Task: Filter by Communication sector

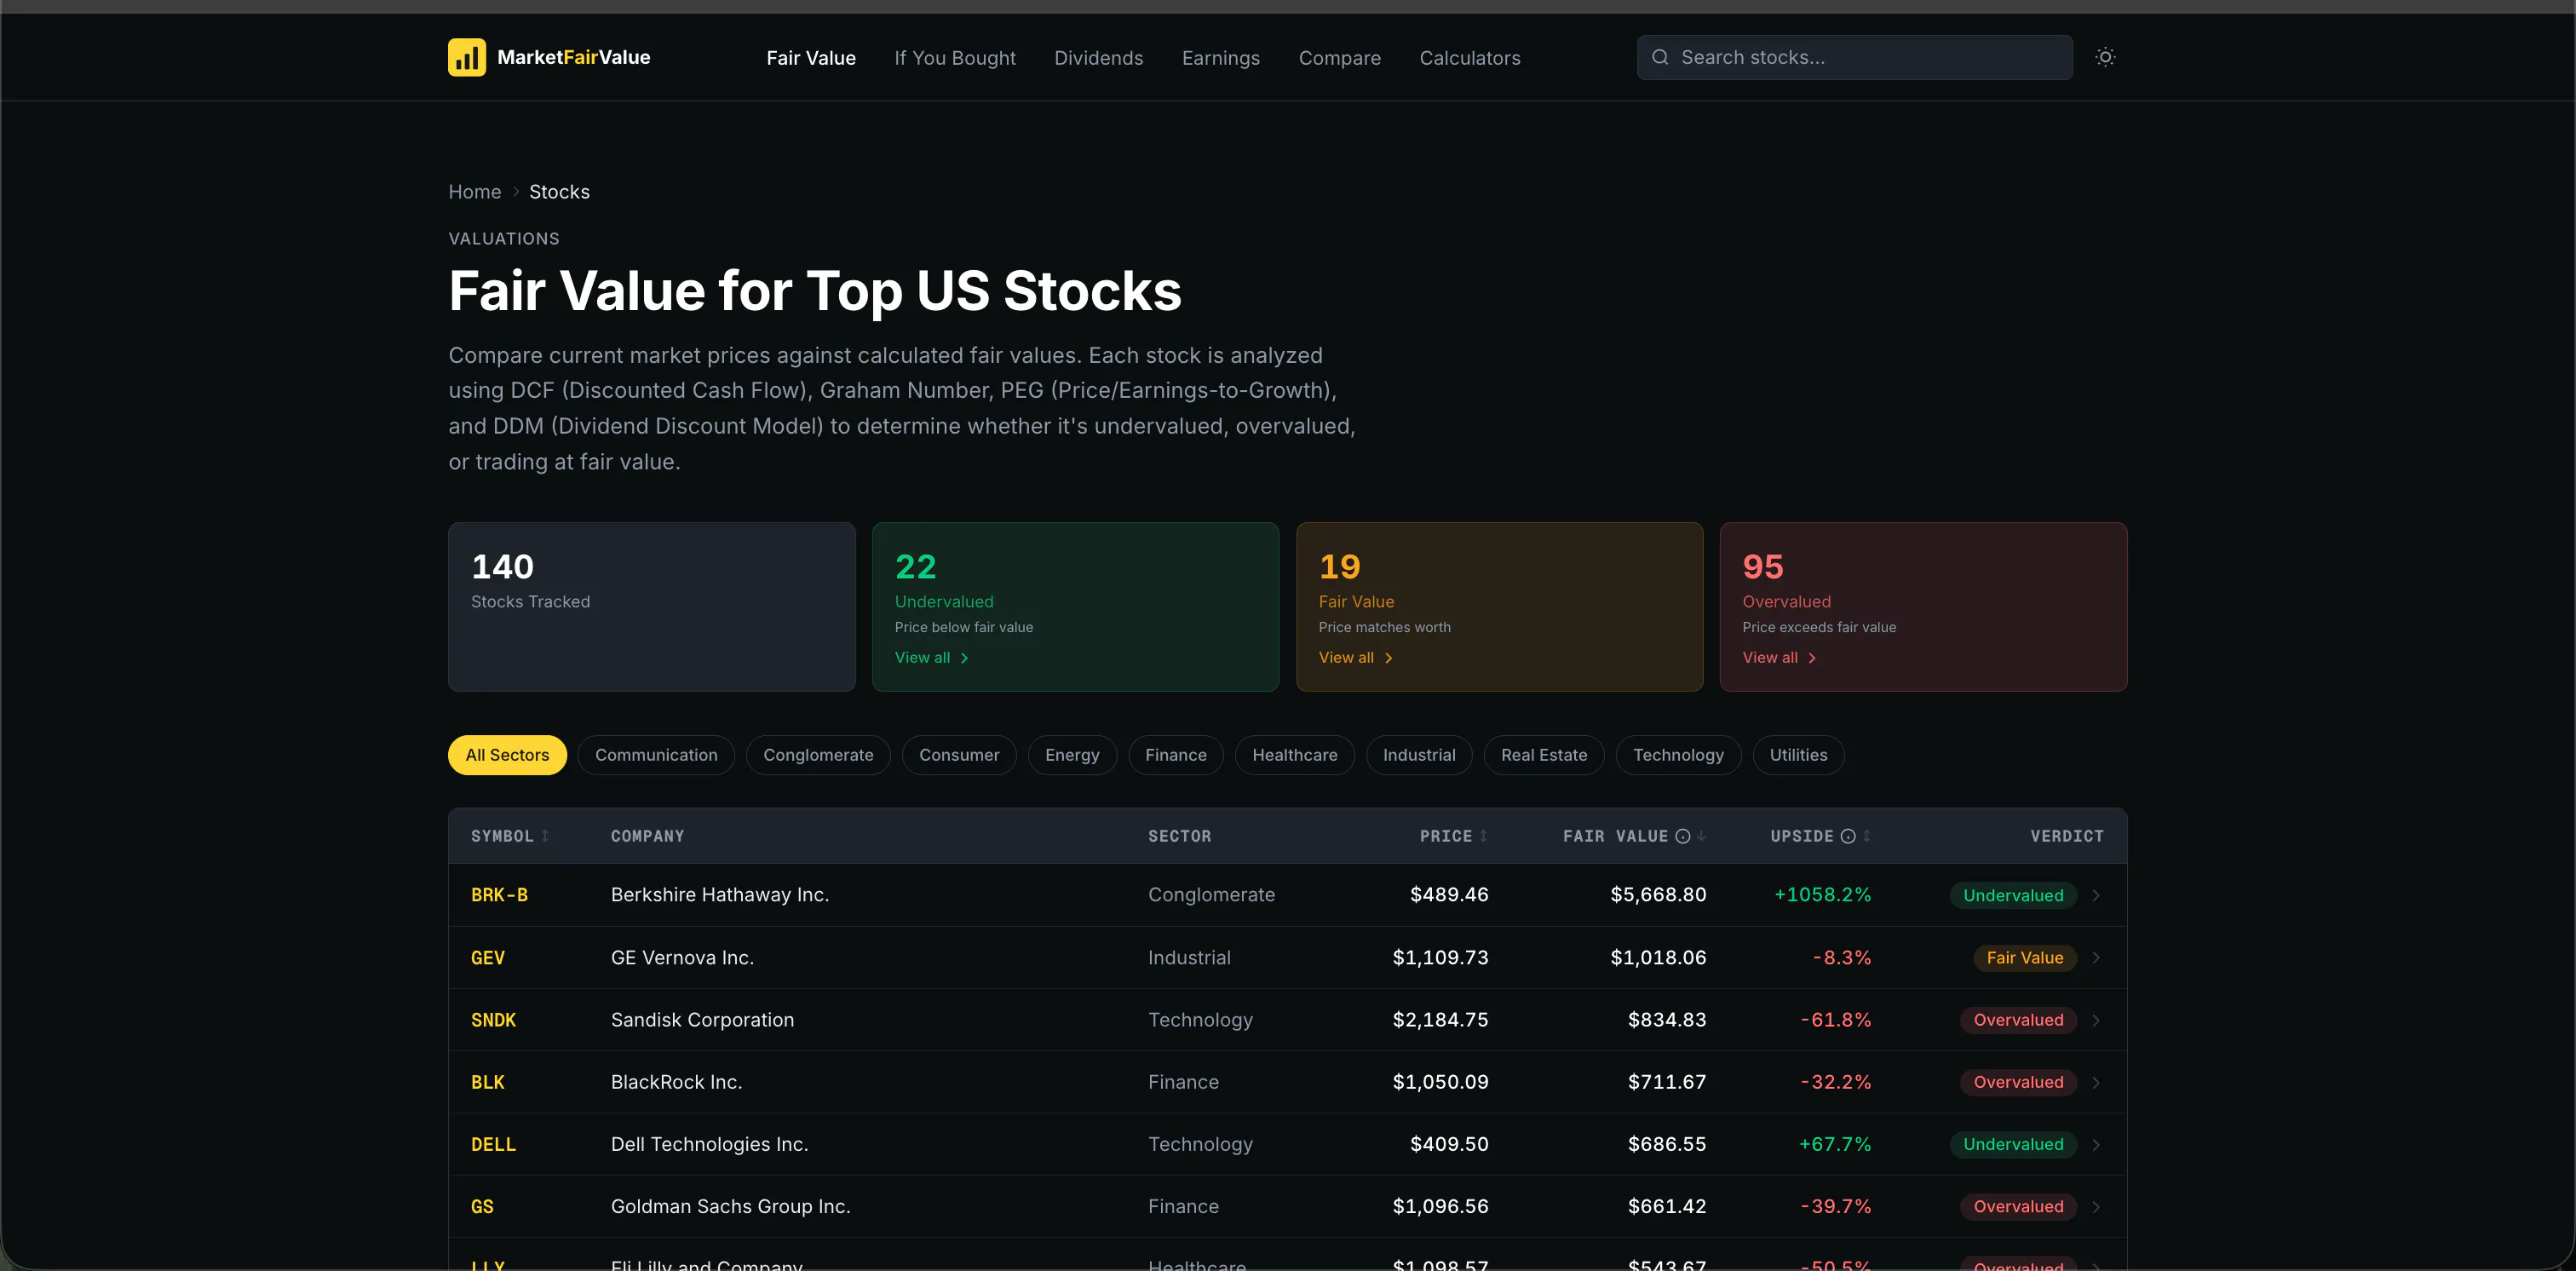Action: coord(656,755)
